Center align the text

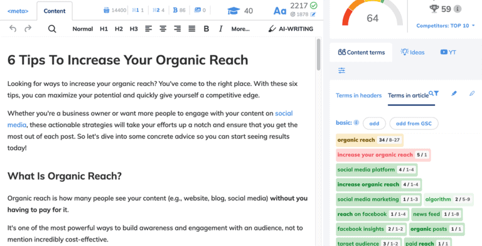163,29
